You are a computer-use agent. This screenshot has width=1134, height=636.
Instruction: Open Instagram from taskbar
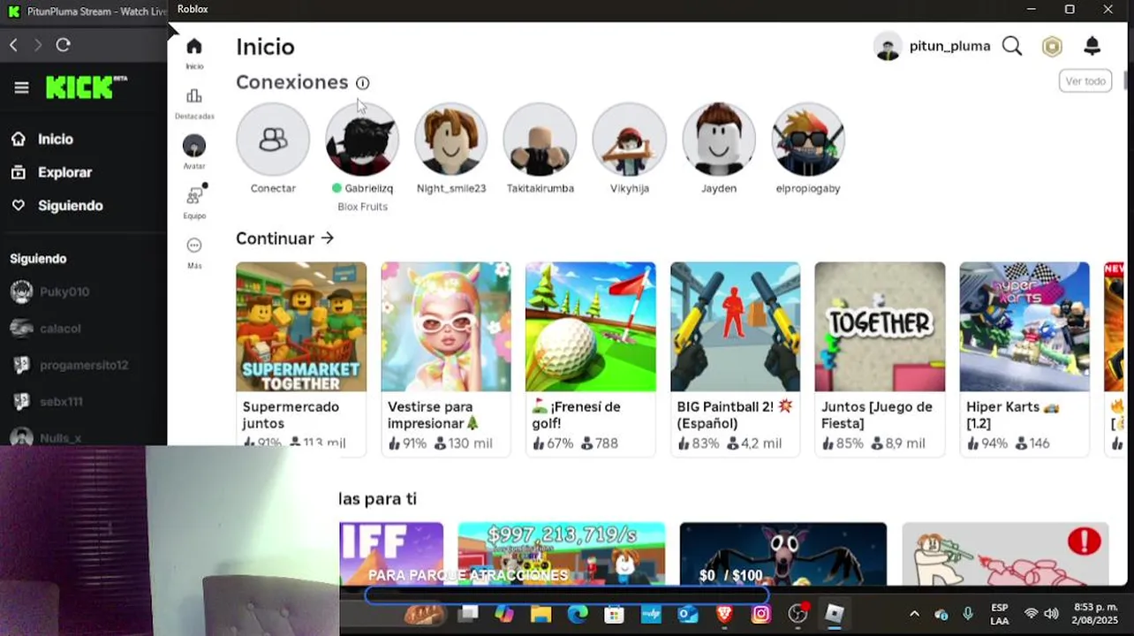(760, 614)
